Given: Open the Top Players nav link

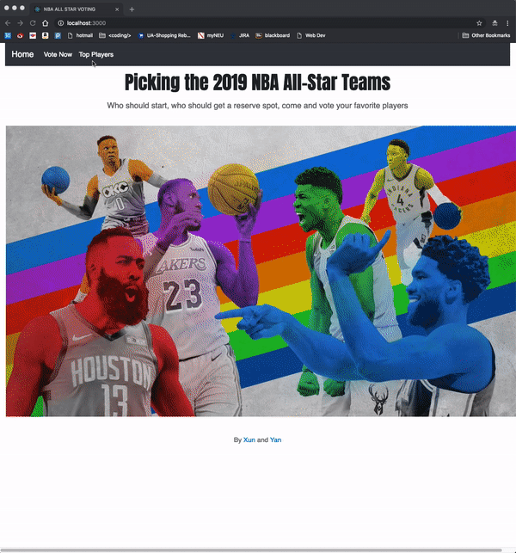Looking at the screenshot, I should (96, 55).
